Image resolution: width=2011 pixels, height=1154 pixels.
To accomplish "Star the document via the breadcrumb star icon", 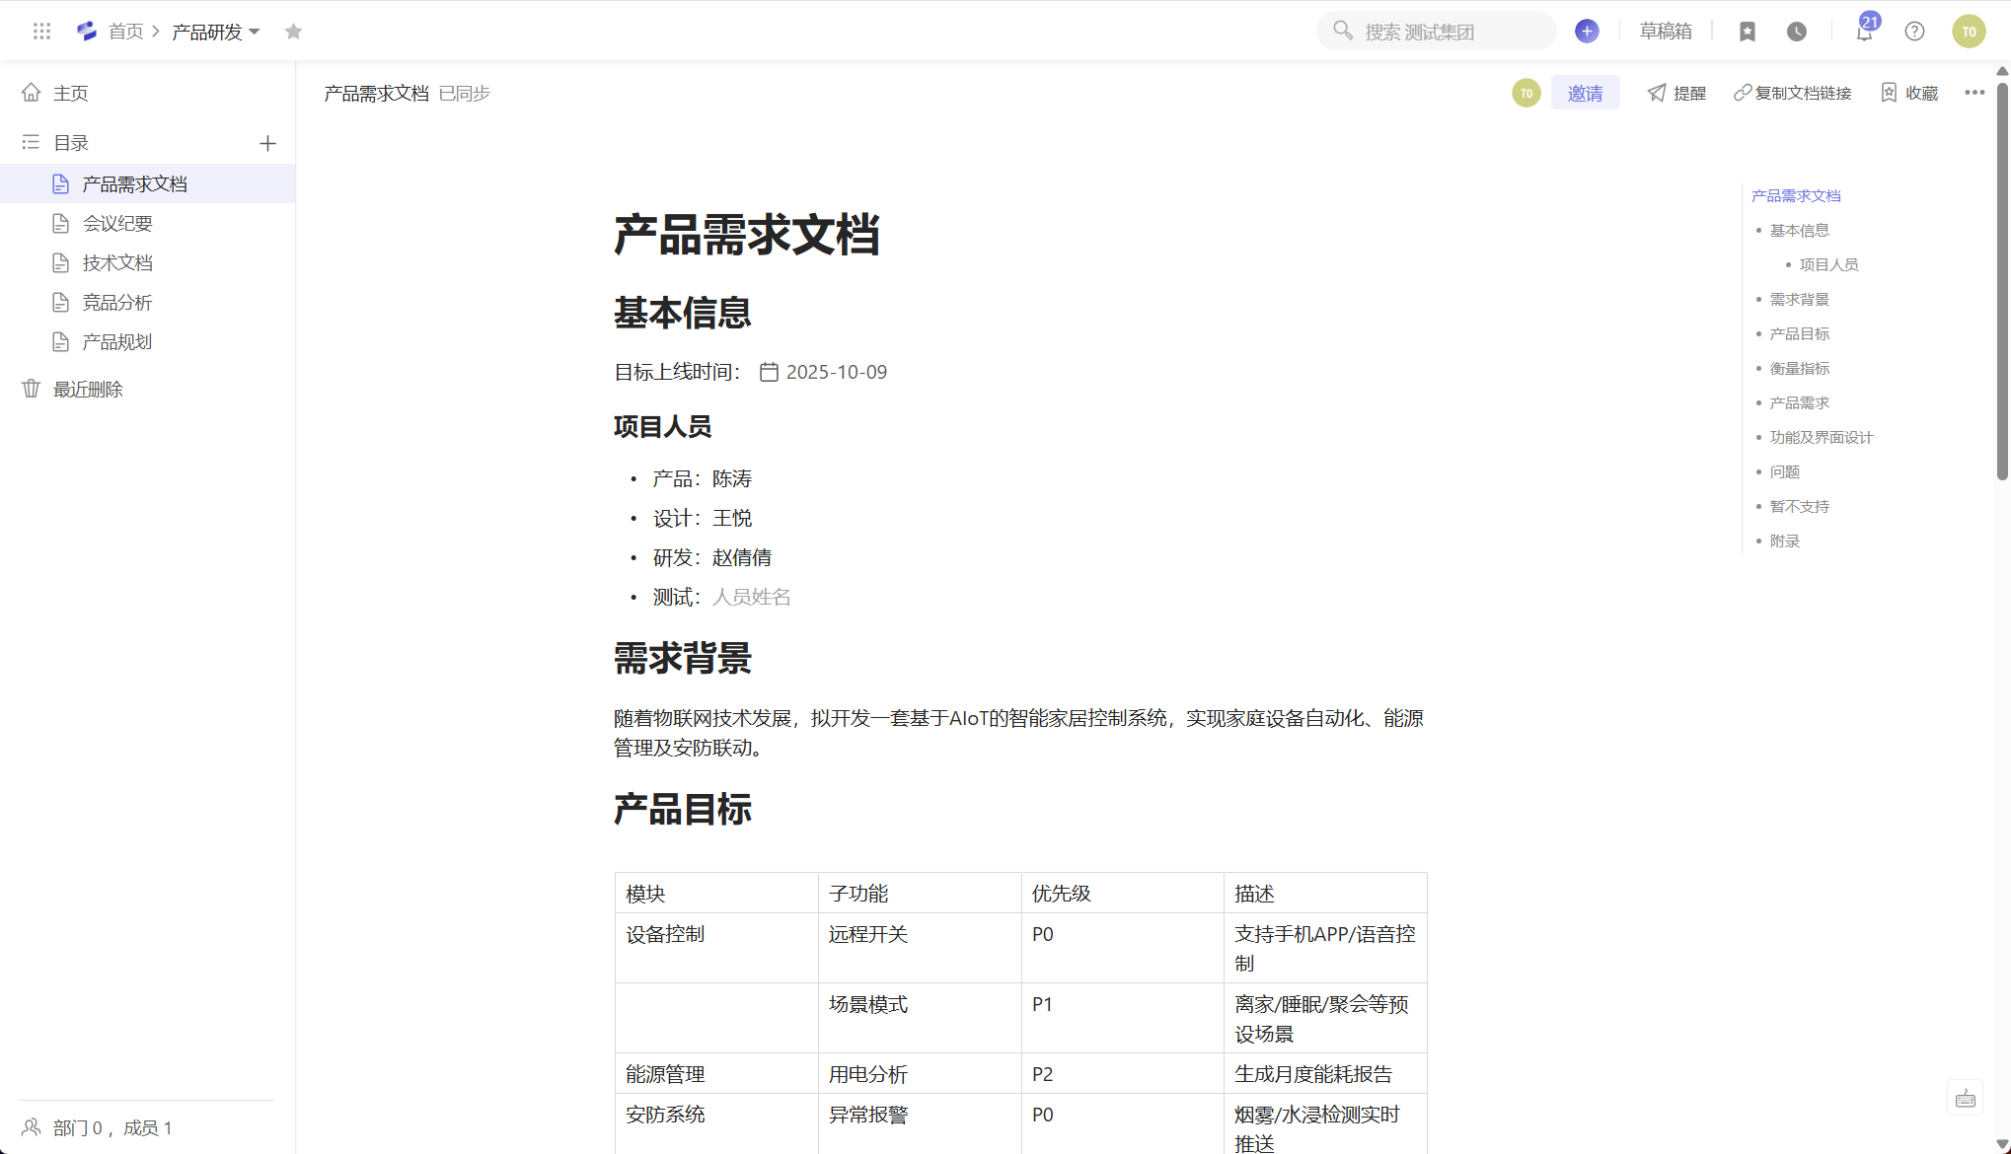I will click(293, 31).
